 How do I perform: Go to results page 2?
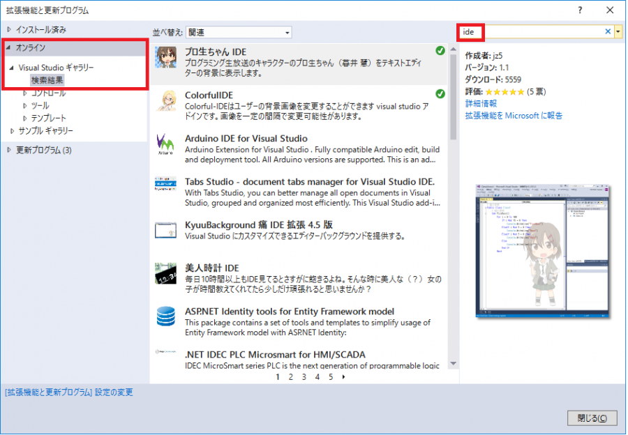290,376
